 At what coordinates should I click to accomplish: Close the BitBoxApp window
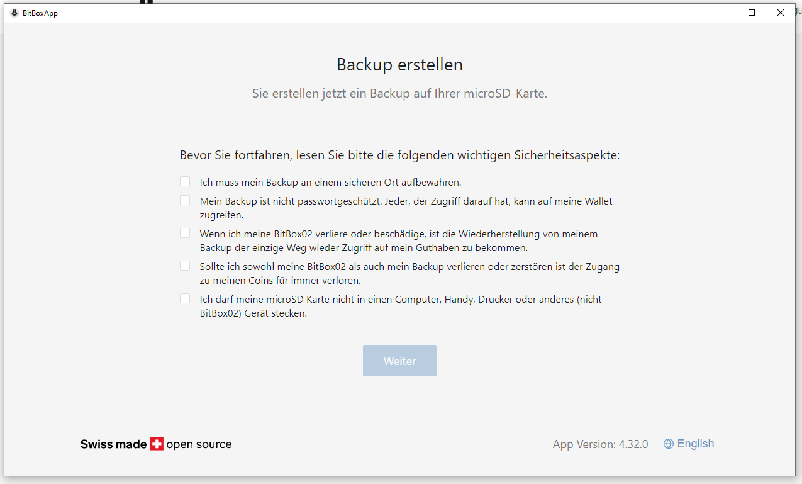781,13
